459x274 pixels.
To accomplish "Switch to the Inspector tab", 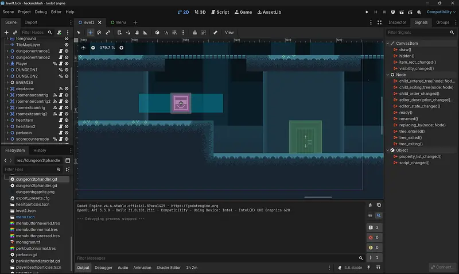I will (x=397, y=22).
